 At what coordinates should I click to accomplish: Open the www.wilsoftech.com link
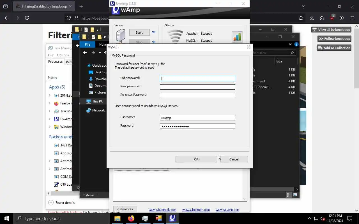(196, 210)
